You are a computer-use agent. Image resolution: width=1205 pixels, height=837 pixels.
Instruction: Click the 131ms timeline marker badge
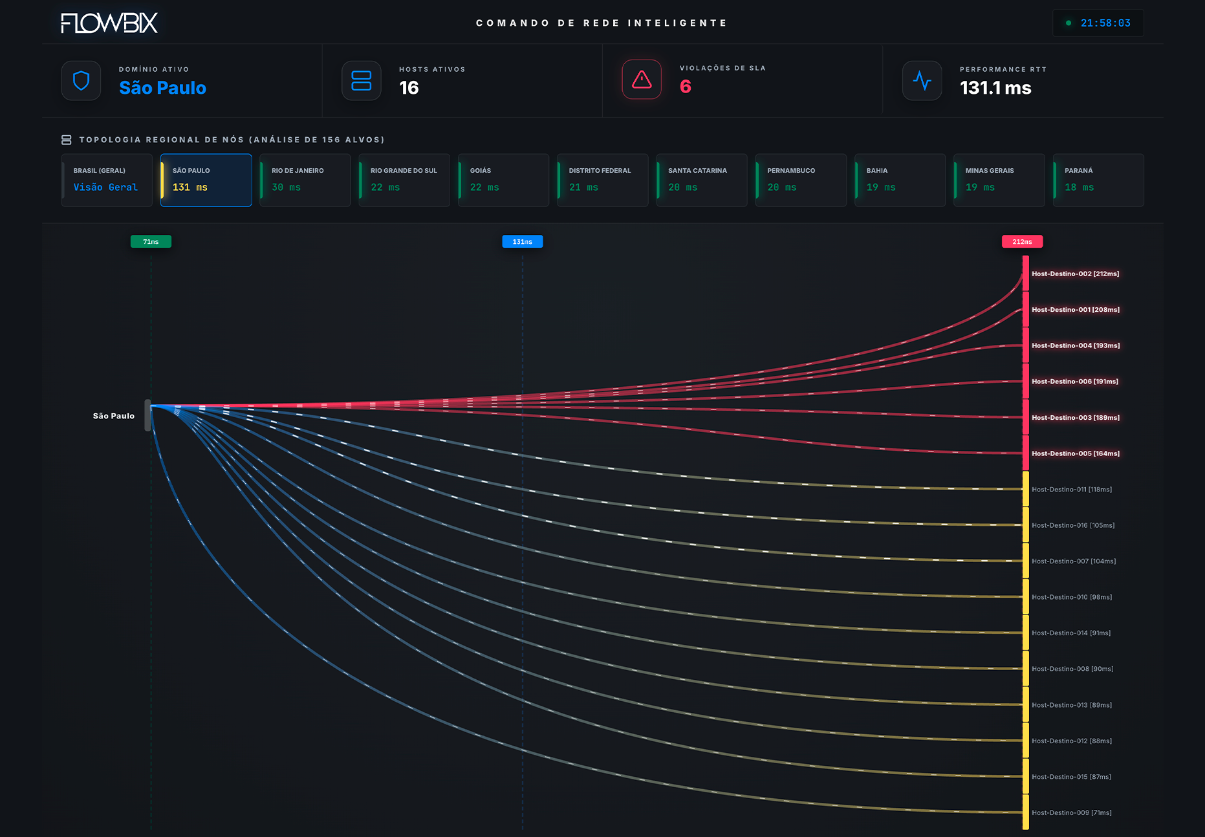tap(522, 241)
